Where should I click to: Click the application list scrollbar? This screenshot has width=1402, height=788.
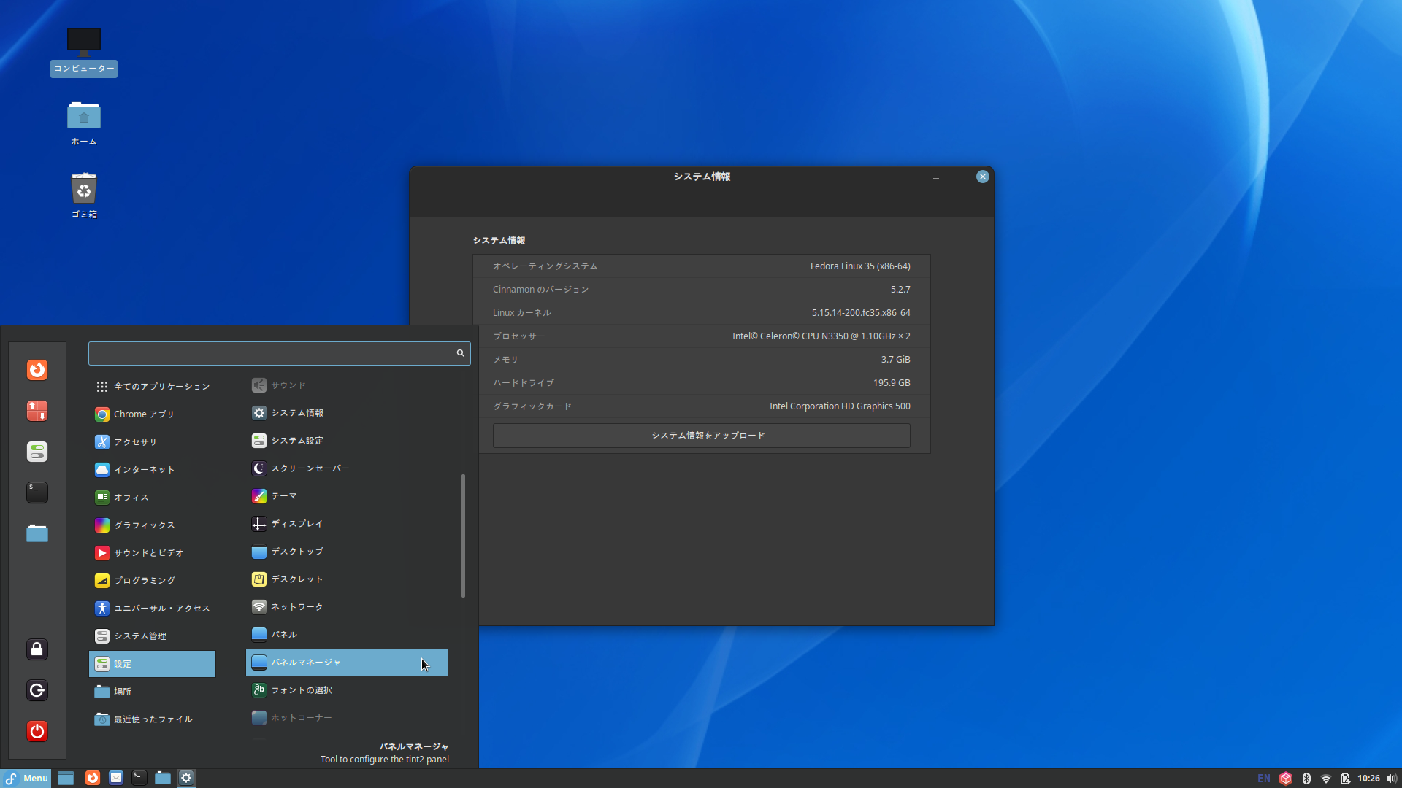point(463,536)
